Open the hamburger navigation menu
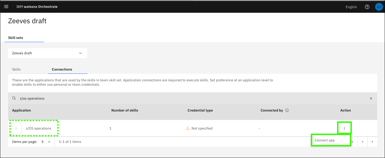 click(x=6, y=7)
